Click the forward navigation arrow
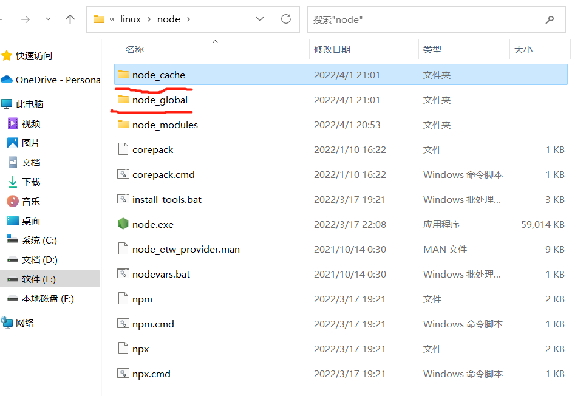Screen dimensions: 572x396 [x=26, y=19]
